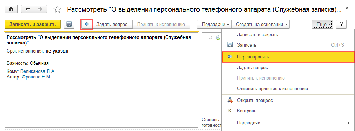Open the Подзадачи toolbar dropdown
This screenshot has width=355, height=131.
pos(214,24)
